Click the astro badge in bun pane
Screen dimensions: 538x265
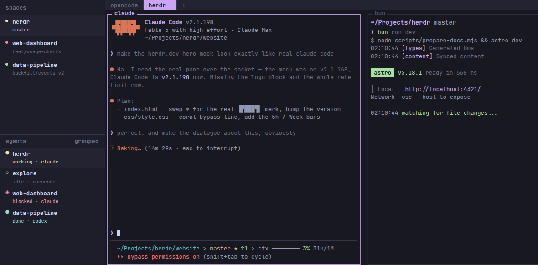tap(382, 73)
